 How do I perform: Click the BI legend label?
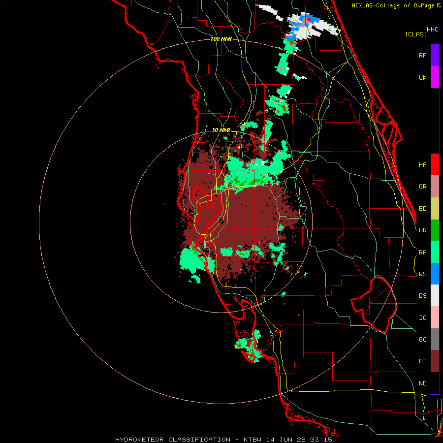pyautogui.click(x=422, y=361)
